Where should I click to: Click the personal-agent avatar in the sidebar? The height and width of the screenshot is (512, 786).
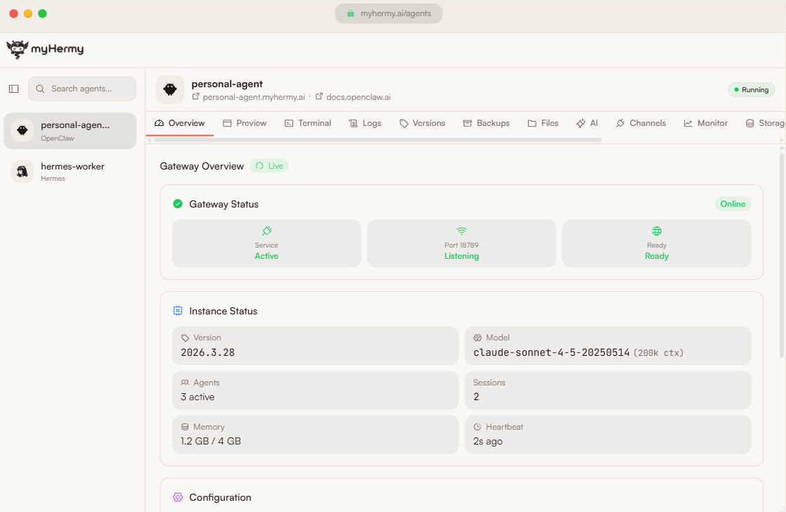[22, 130]
